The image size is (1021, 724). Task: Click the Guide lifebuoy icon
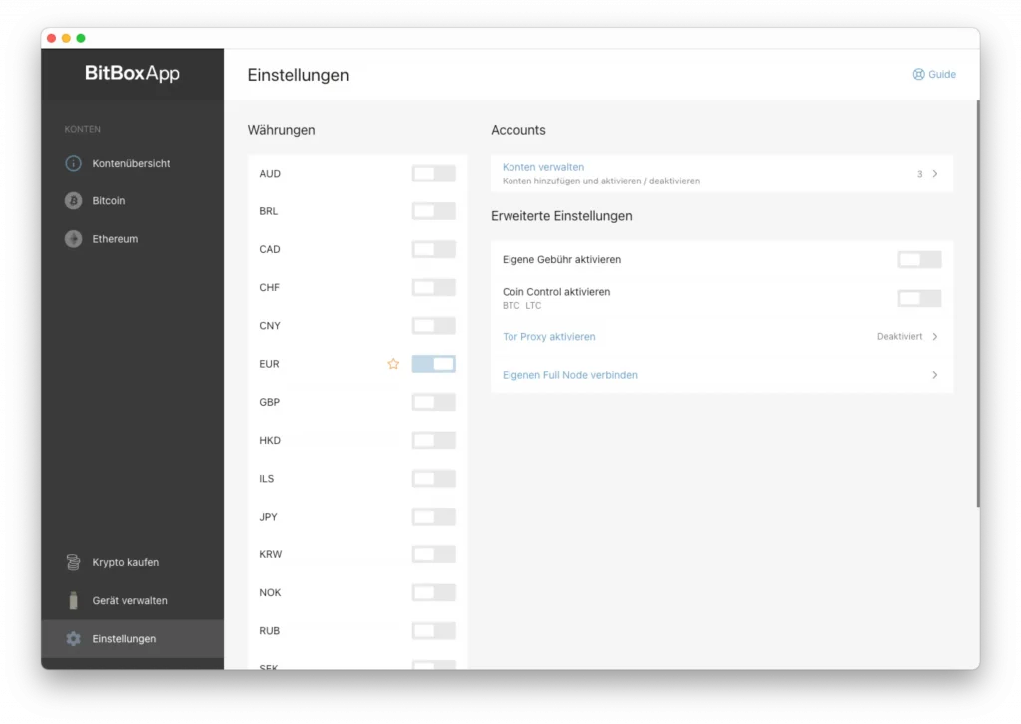pos(918,75)
